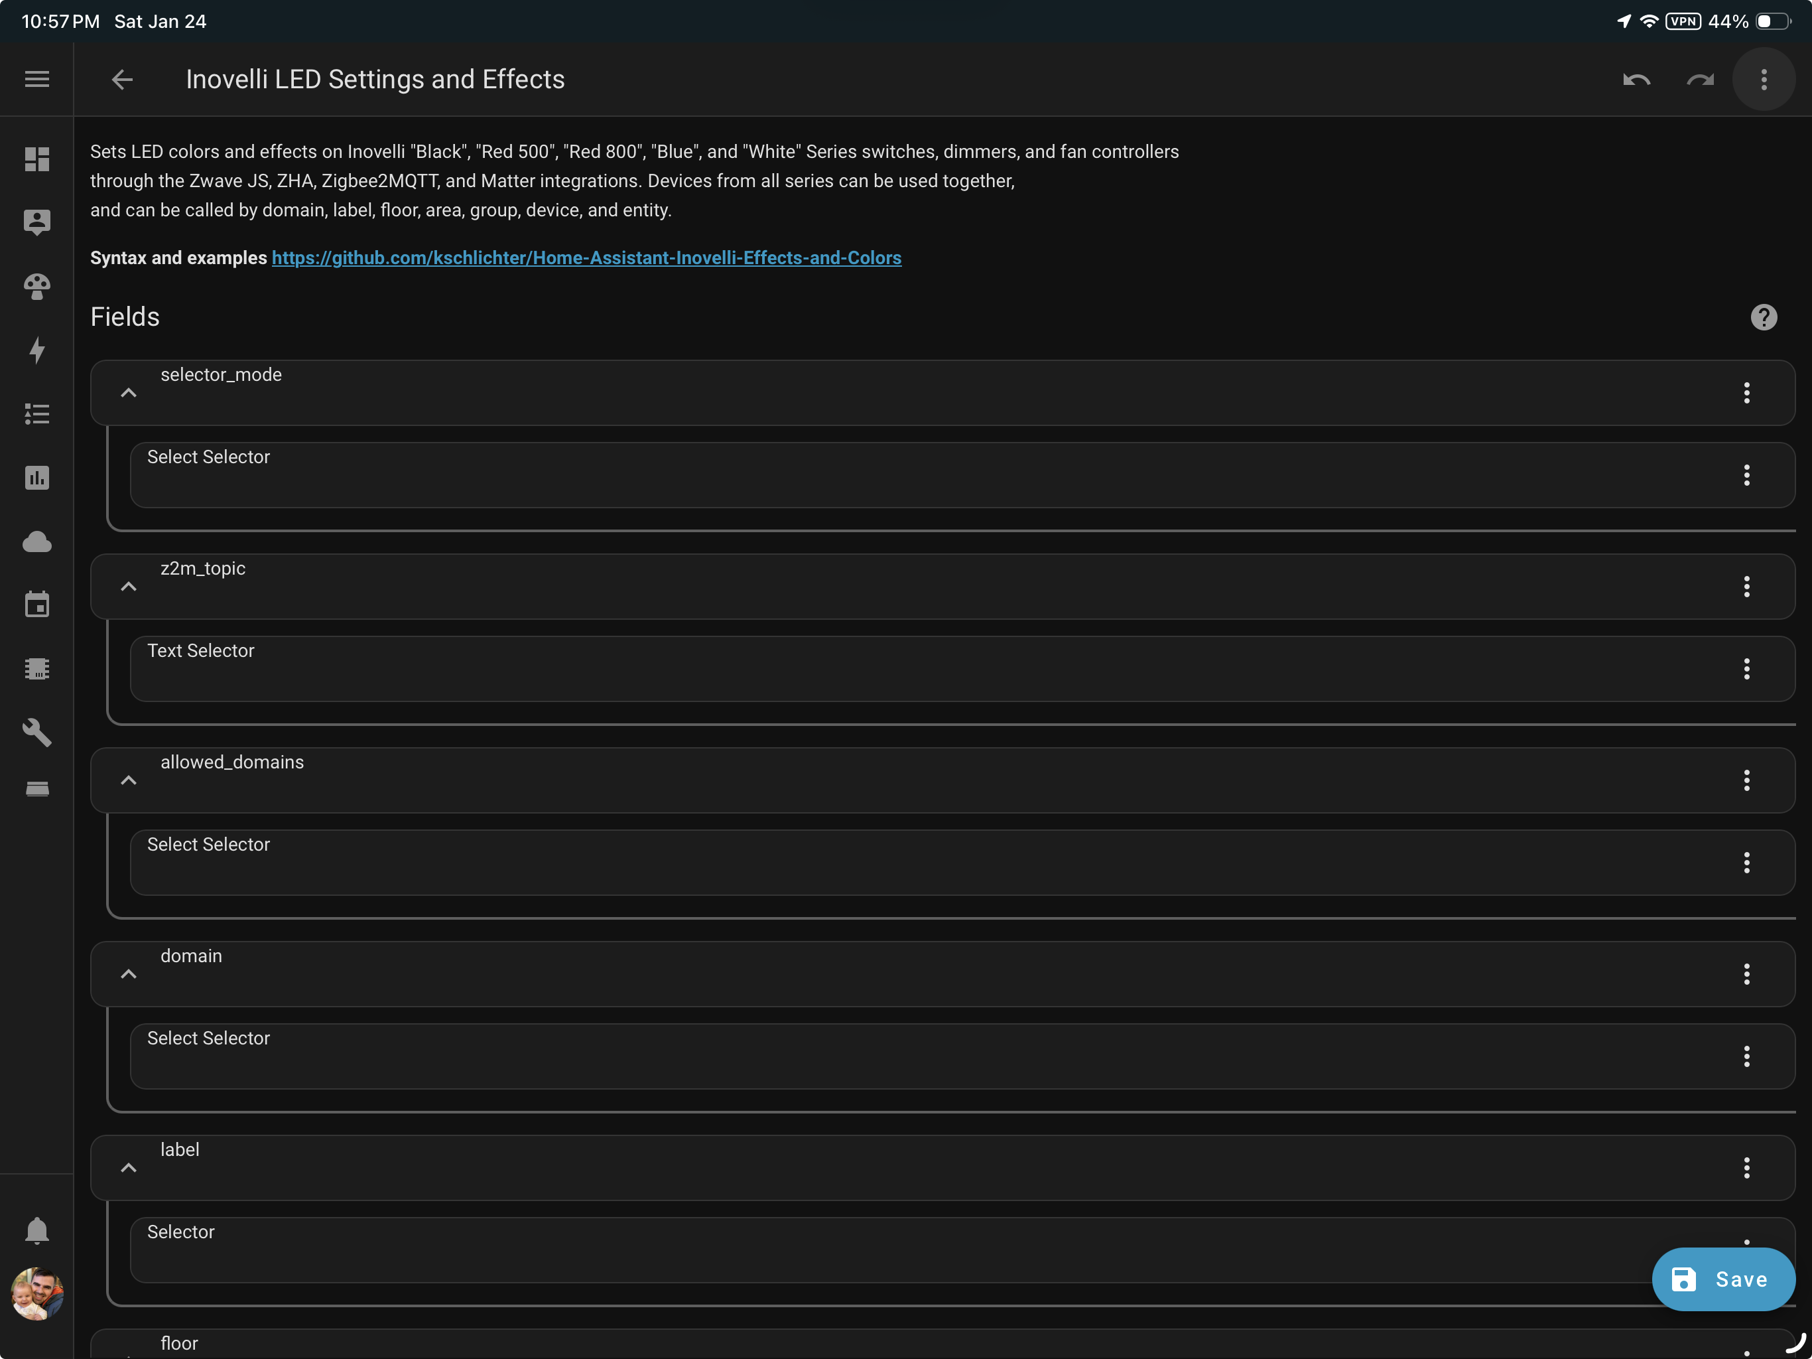
Task: Open selector_mode field options menu
Action: pos(1746,393)
